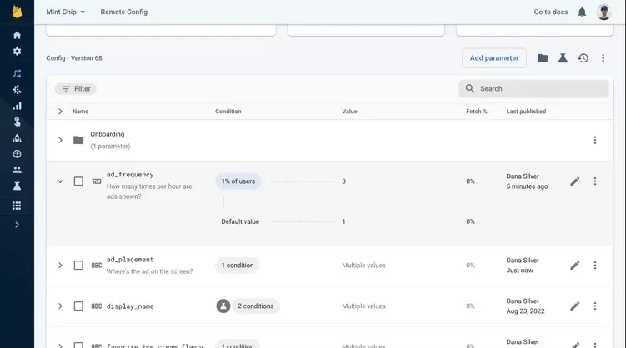The height and width of the screenshot is (348, 626).
Task: Open the rocket release sidebar icon
Action: (17, 138)
